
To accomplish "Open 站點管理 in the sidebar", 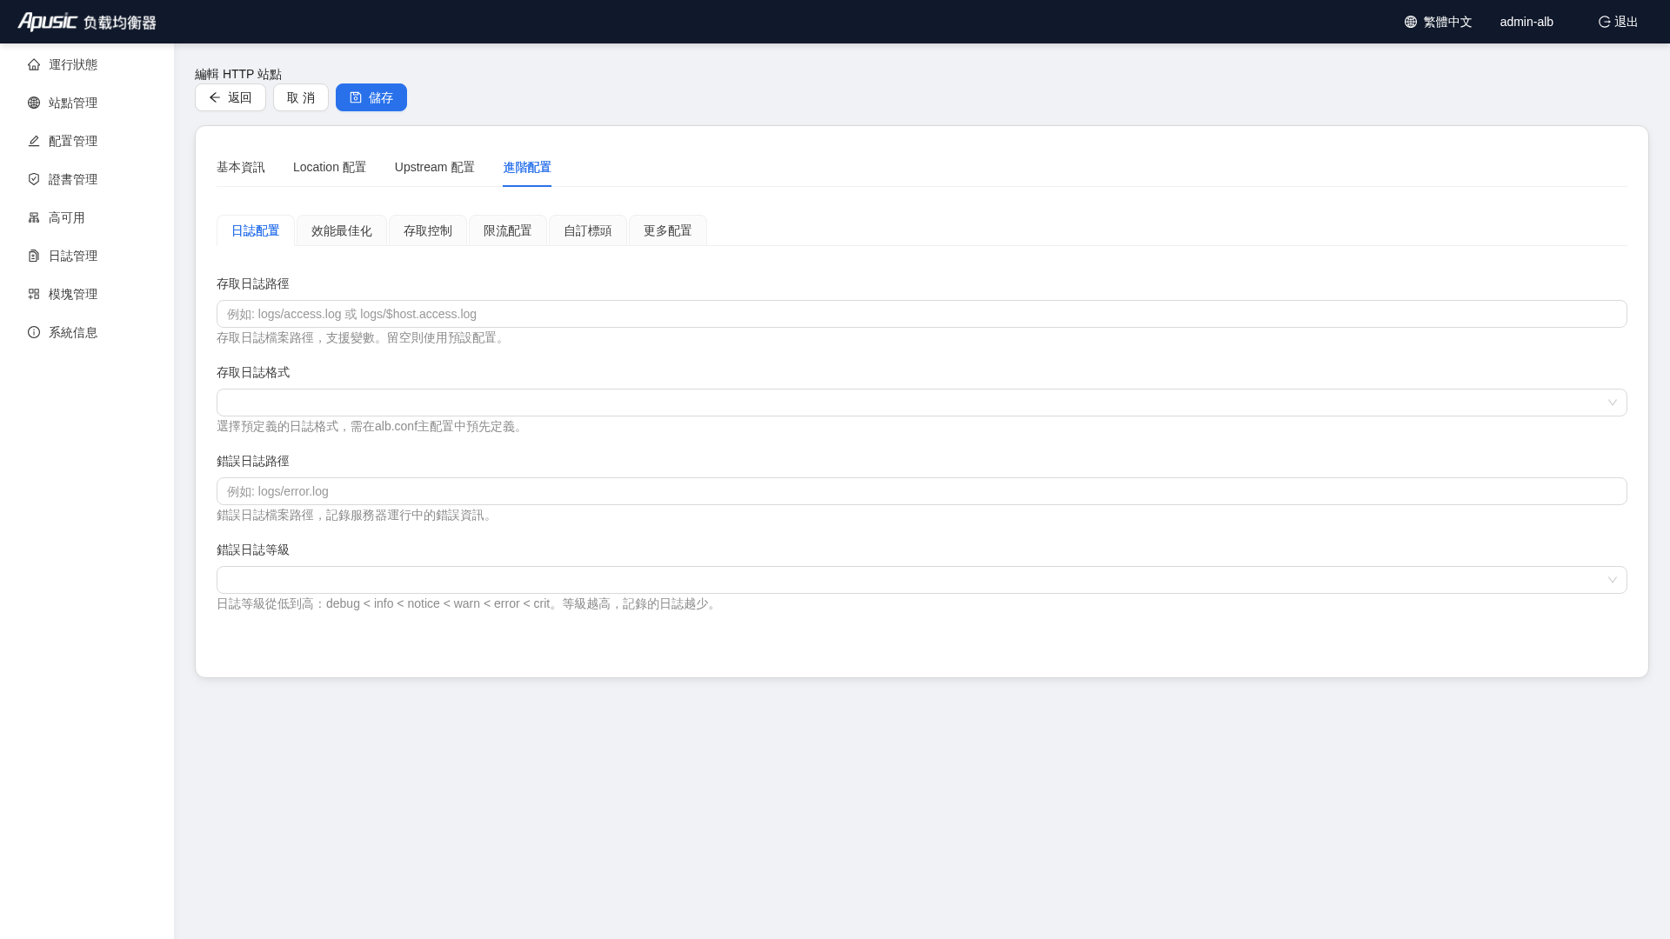I will tap(87, 103).
